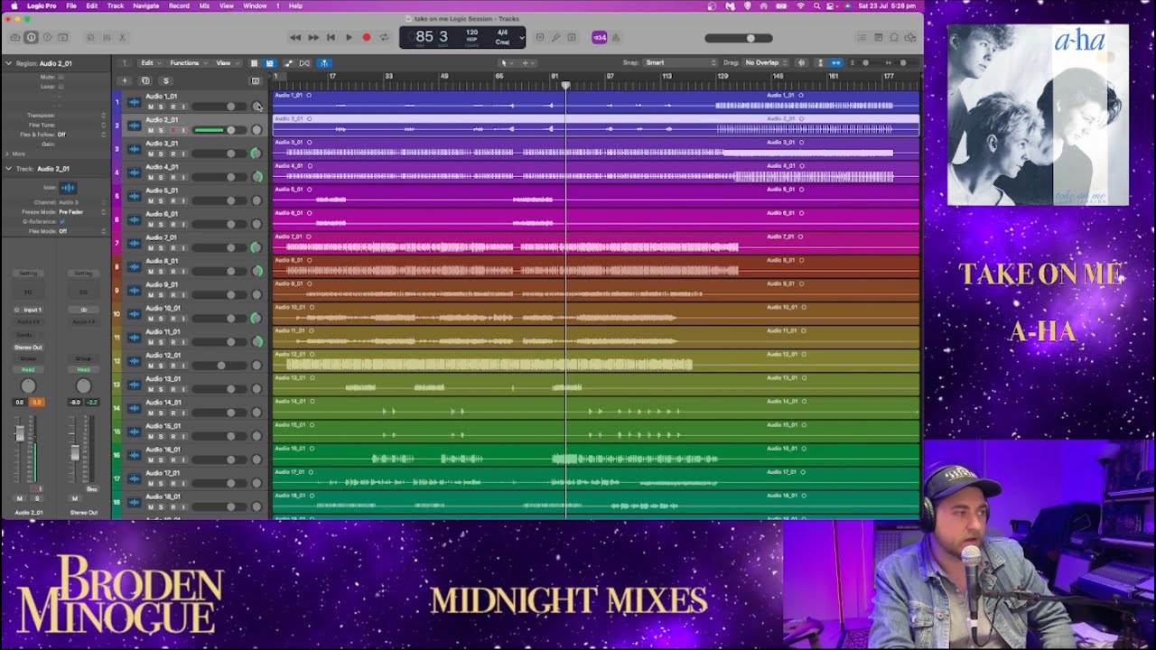Screen dimensions: 1156x650
Task: Open Quick Help question icon
Action: tap(47, 37)
